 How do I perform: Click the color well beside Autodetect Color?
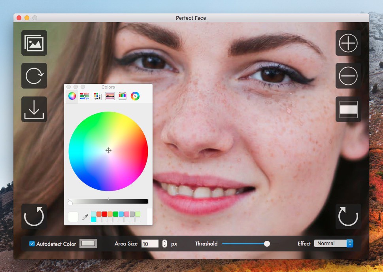(88, 244)
